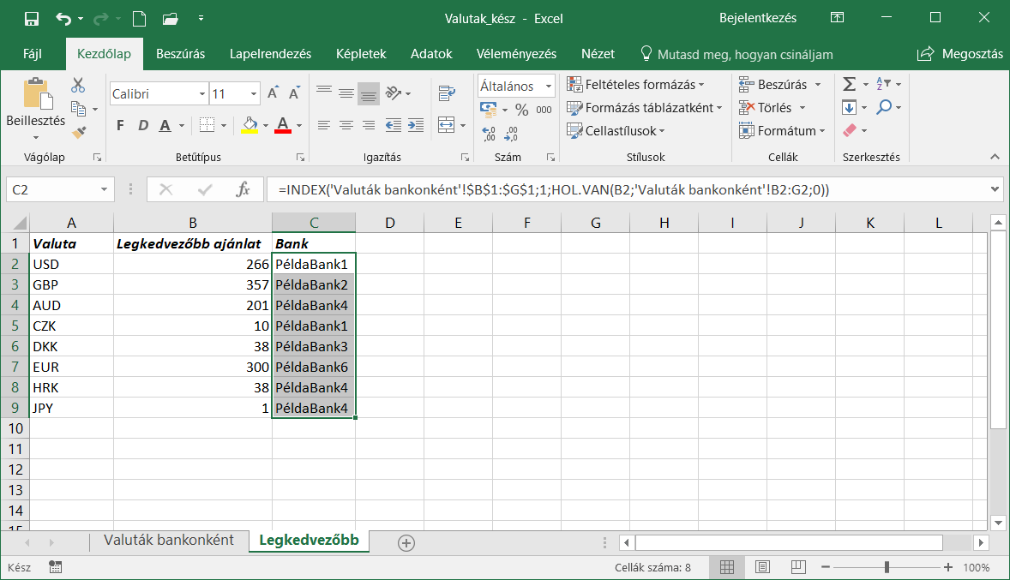Add a new sheet with plus icon
The height and width of the screenshot is (580, 1010).
[406, 542]
